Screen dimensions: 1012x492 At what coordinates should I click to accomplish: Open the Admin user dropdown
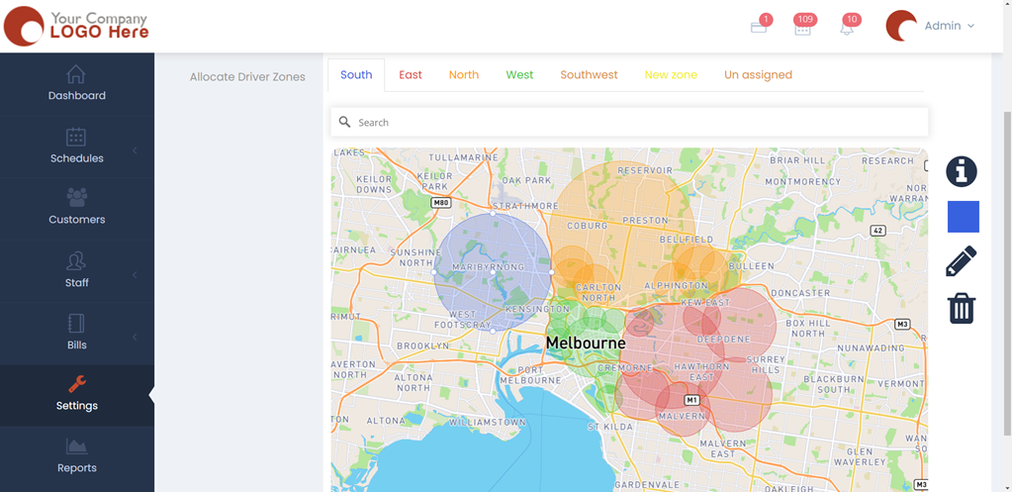pos(948,26)
